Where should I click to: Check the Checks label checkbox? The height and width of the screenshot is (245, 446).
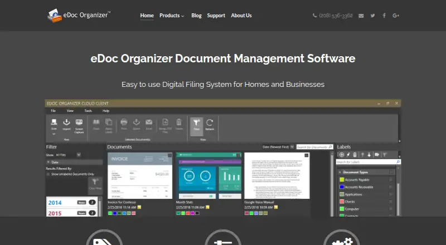coord(391,202)
